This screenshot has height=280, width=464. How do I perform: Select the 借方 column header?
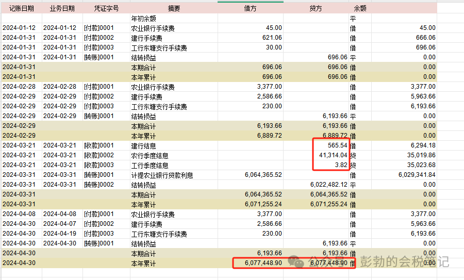click(x=251, y=8)
